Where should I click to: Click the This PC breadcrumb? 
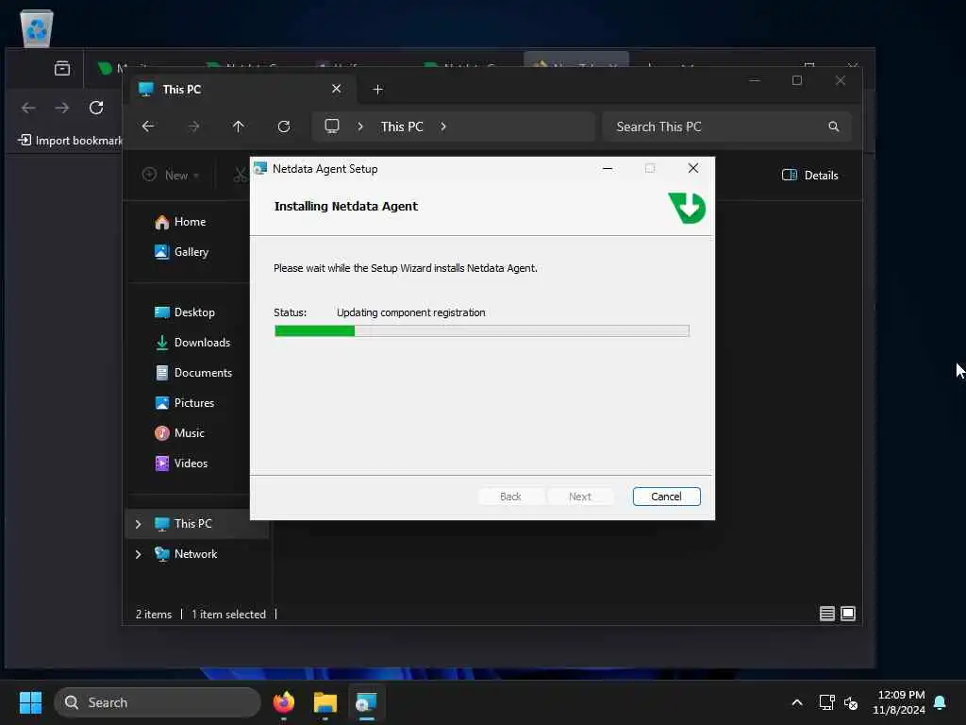402,126
